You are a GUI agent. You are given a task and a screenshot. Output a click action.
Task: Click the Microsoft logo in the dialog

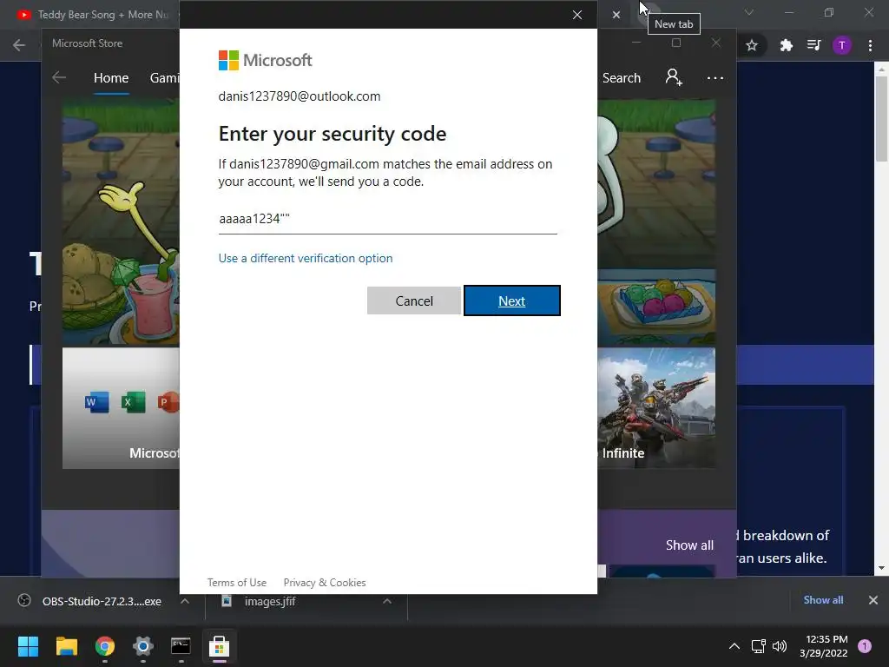pyautogui.click(x=266, y=60)
